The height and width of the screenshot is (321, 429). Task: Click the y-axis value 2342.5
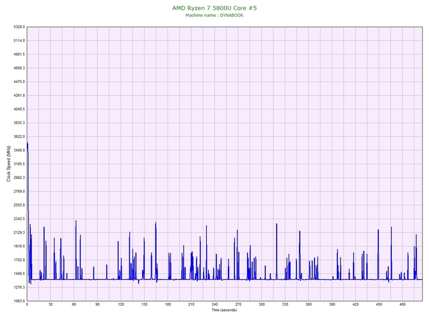click(19, 219)
